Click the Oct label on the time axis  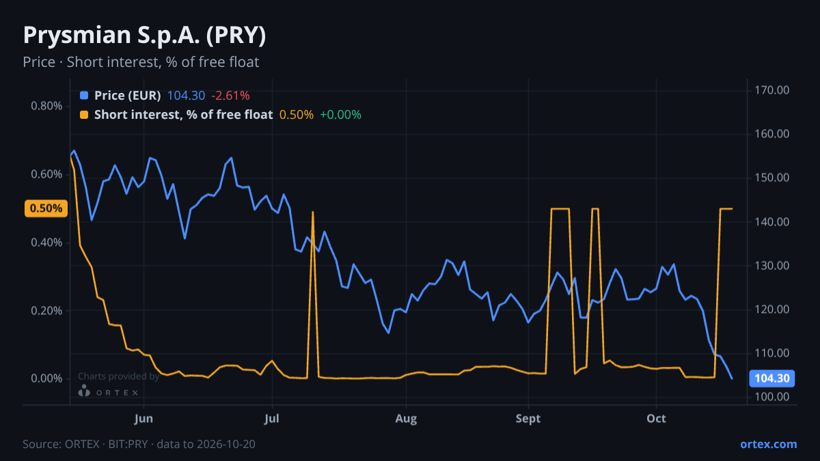pyautogui.click(x=656, y=418)
